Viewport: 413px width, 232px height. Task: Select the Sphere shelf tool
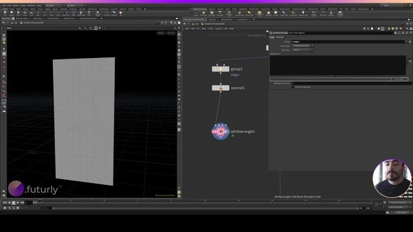(12, 13)
